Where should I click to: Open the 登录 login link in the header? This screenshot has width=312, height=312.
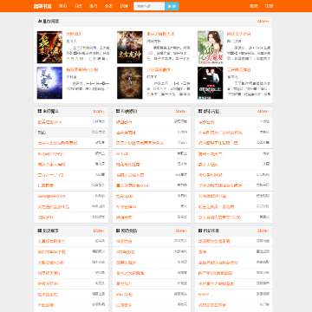(x=254, y=6)
